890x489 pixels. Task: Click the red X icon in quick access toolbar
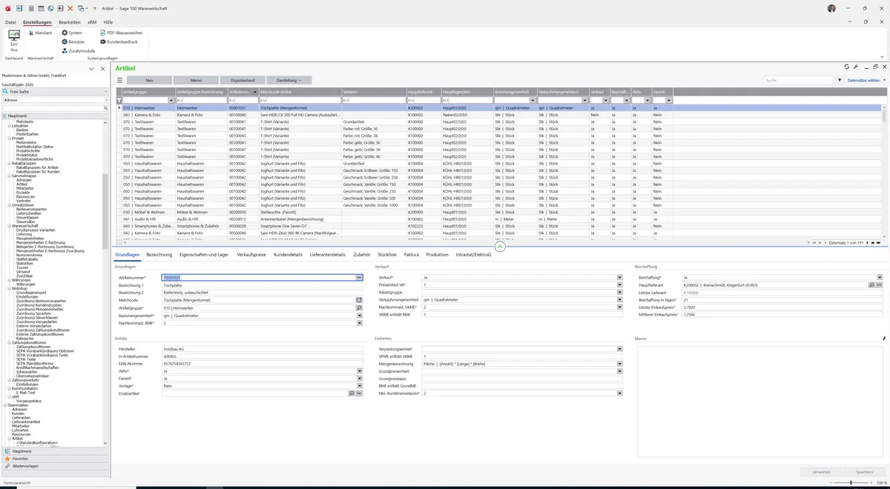click(70, 8)
